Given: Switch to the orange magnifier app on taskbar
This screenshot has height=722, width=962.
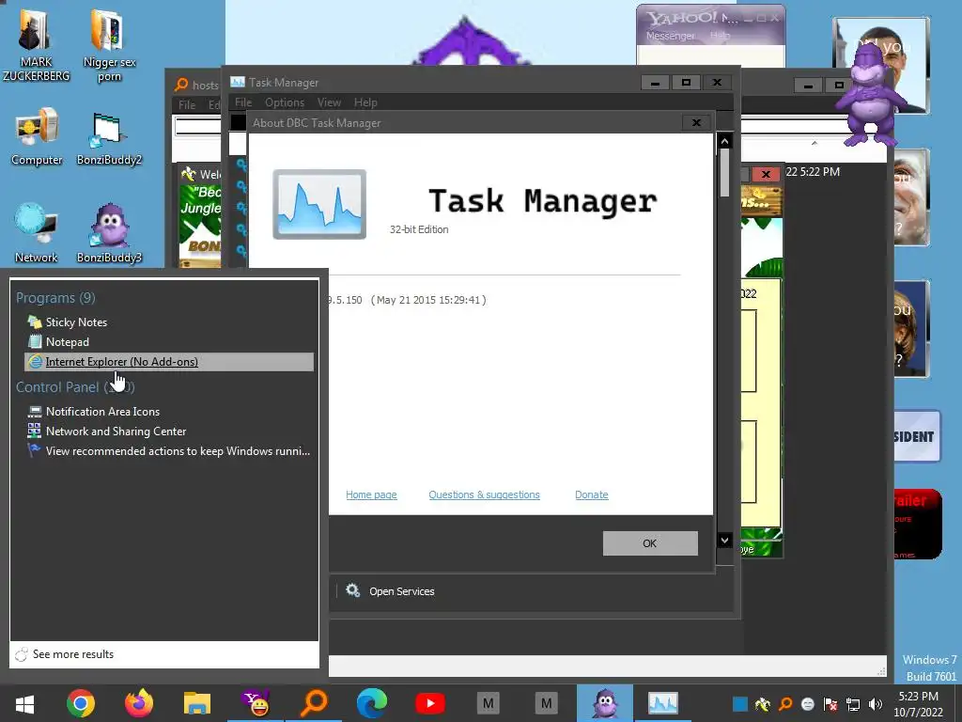Looking at the screenshot, I should point(314,703).
